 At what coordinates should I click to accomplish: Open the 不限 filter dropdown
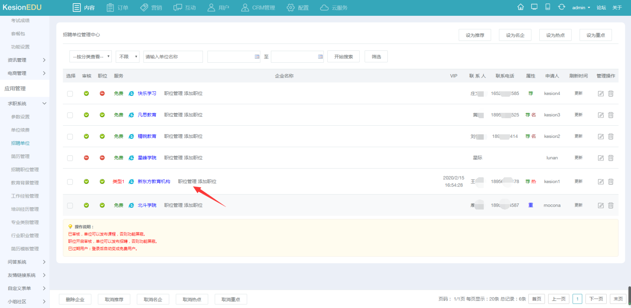click(x=128, y=57)
